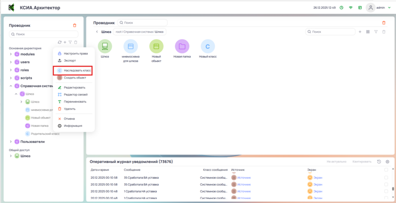Viewport: 396px width, 203px height.
Task: Open the Новая папка folder icon in main panel
Action: pyautogui.click(x=182, y=46)
